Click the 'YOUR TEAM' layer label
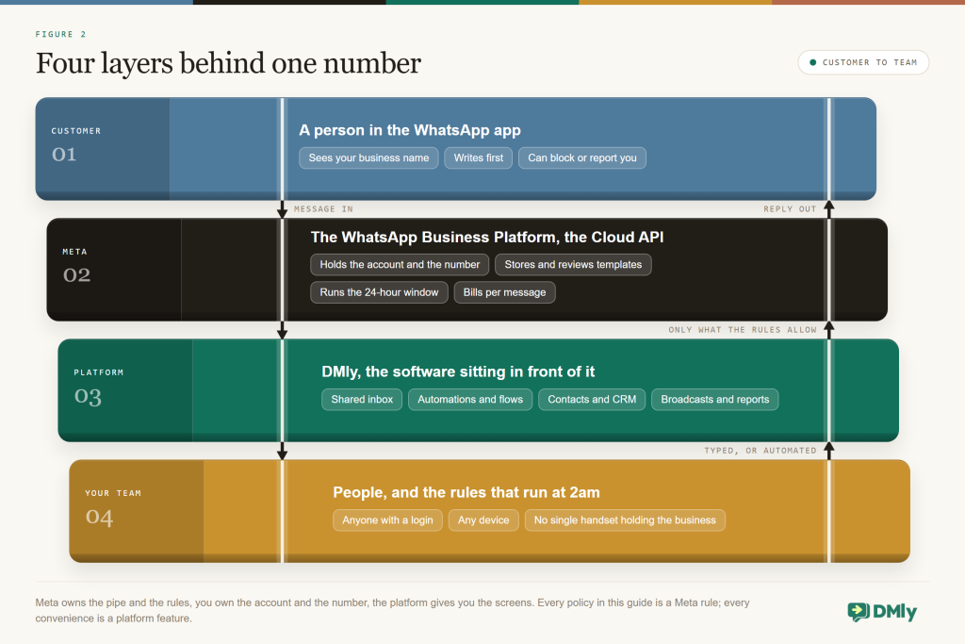The image size is (965, 644). click(x=113, y=493)
